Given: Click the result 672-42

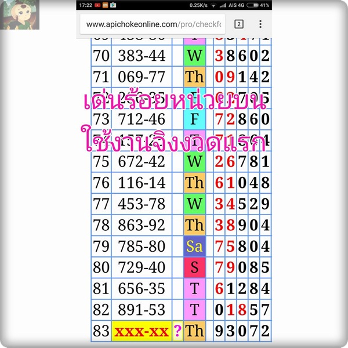Looking at the screenshot, I should click(142, 161).
